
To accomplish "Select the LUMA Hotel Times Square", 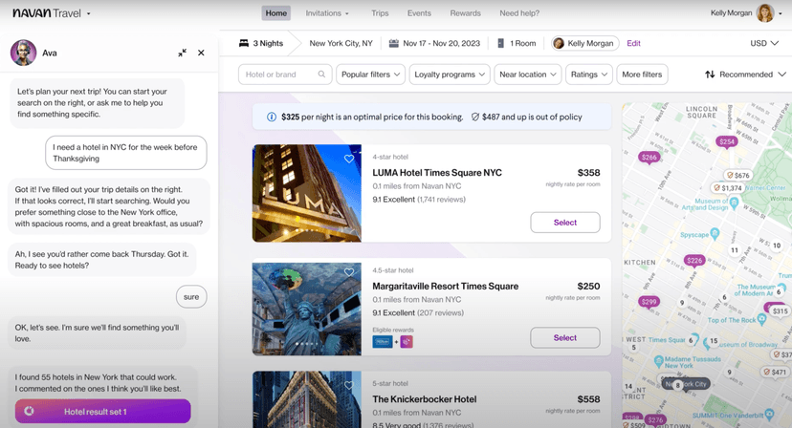I will 565,223.
